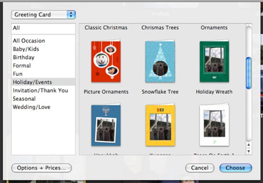Image resolution: width=263 pixels, height=183 pixels.
Task: Open Options + Prices
Action: (x=42, y=168)
